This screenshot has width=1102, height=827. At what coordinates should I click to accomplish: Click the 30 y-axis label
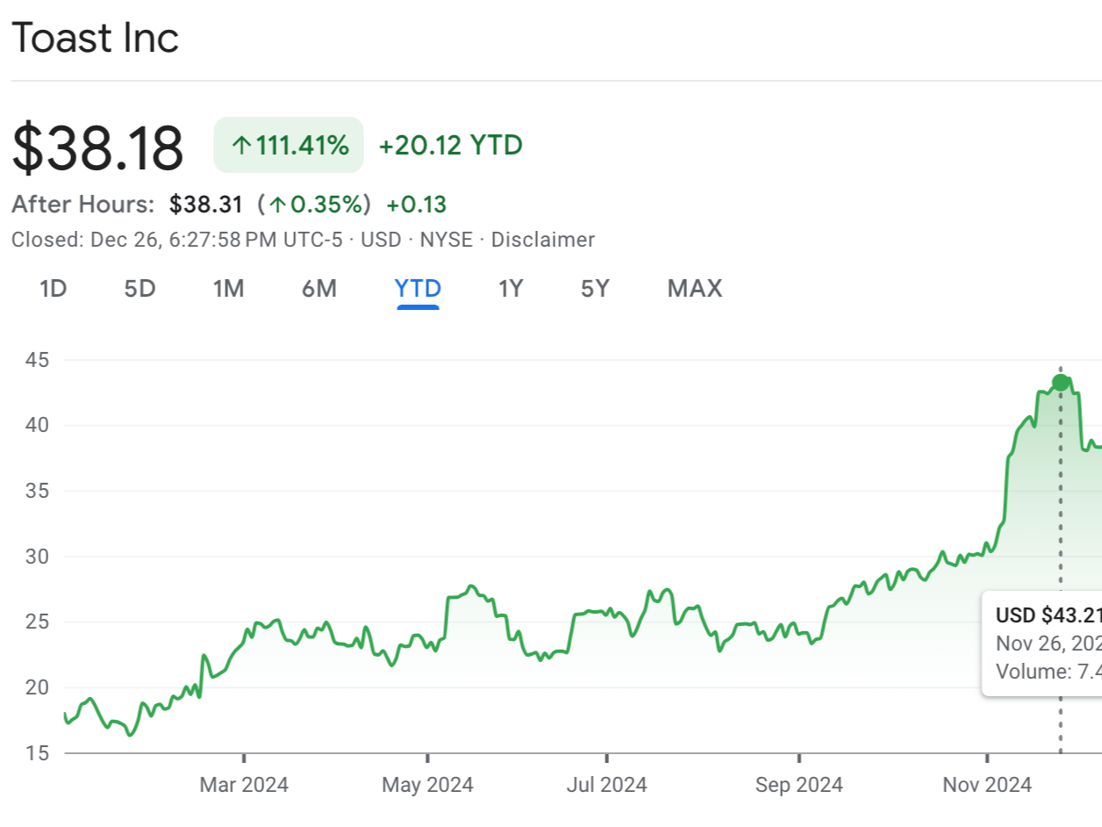coord(37,557)
